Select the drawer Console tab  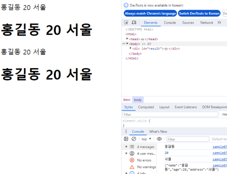coord(138,131)
